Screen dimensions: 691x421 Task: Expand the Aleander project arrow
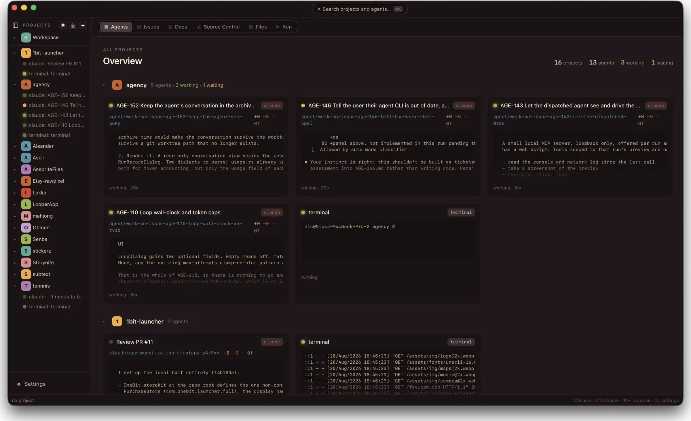(x=15, y=146)
